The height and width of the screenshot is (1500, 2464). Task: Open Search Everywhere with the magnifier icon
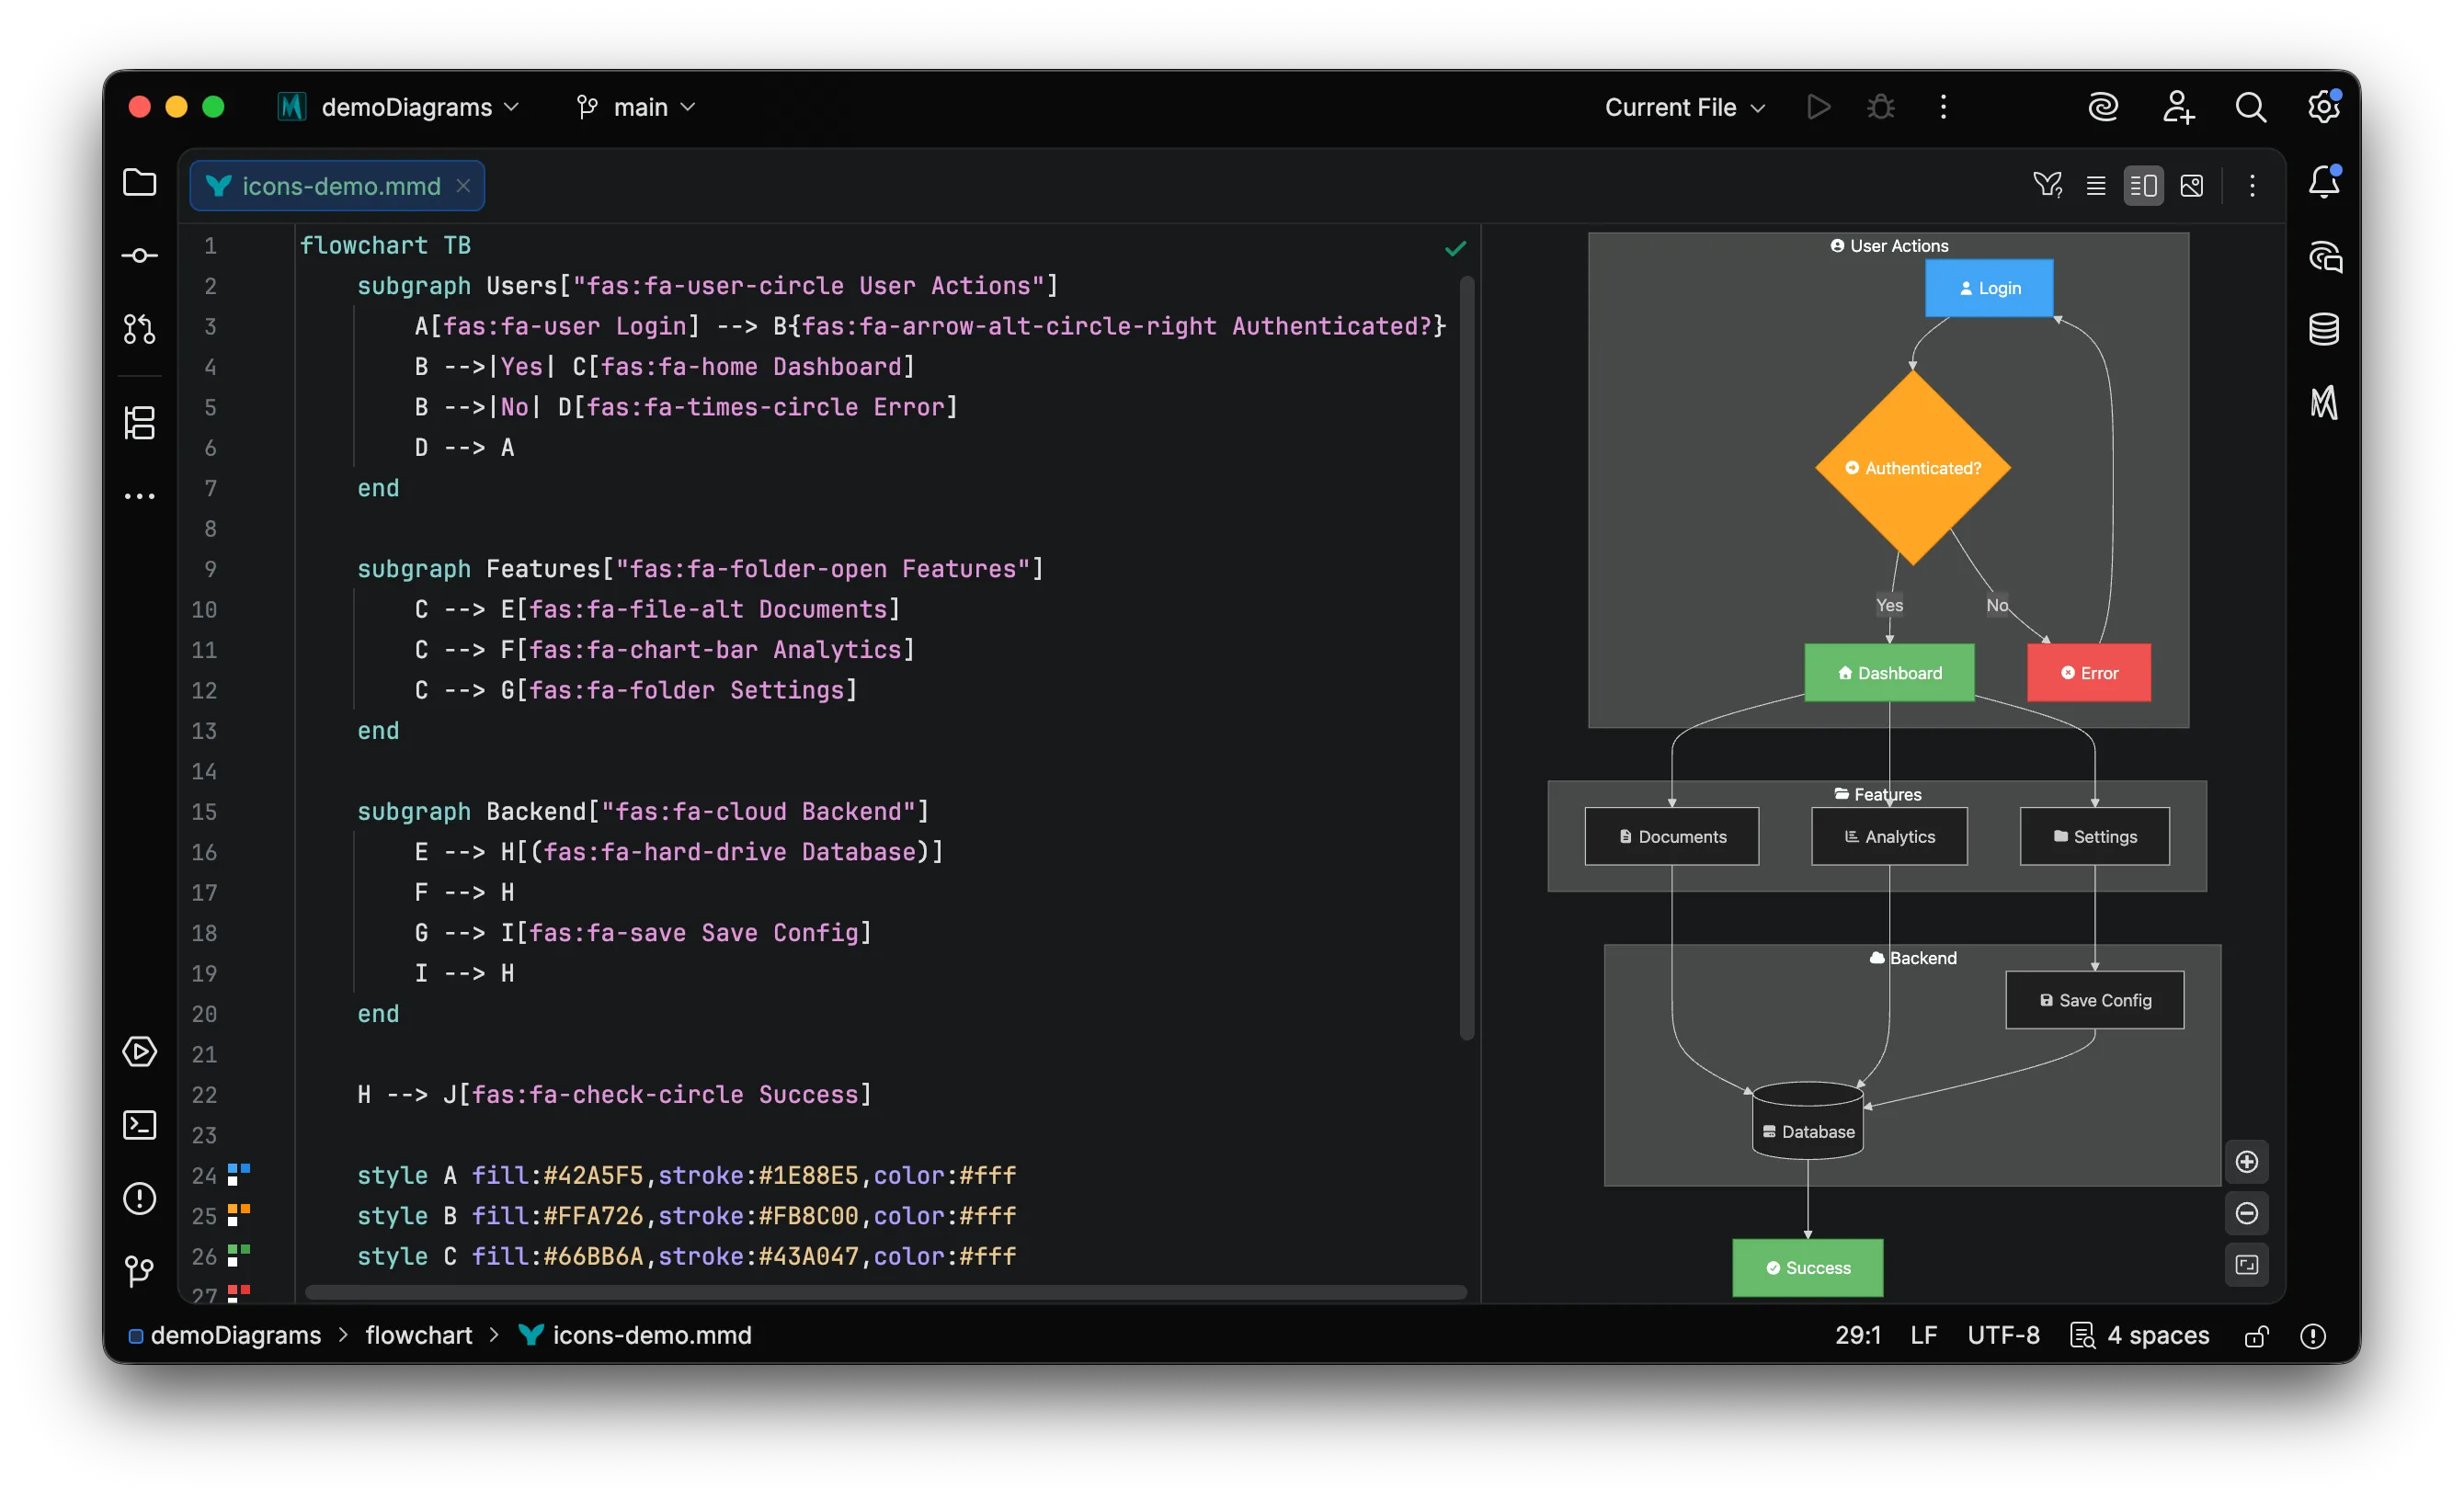[x=2250, y=107]
